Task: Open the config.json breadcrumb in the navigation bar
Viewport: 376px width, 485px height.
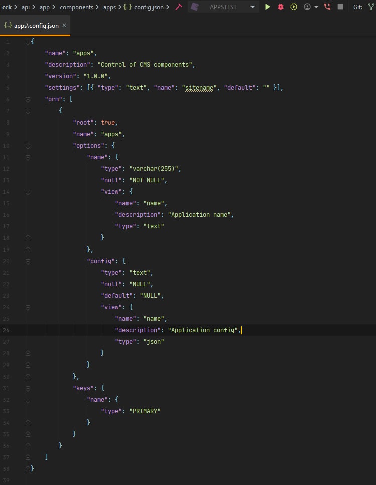Action: tap(149, 7)
